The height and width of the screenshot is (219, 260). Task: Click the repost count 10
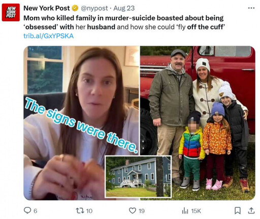[x=89, y=211]
